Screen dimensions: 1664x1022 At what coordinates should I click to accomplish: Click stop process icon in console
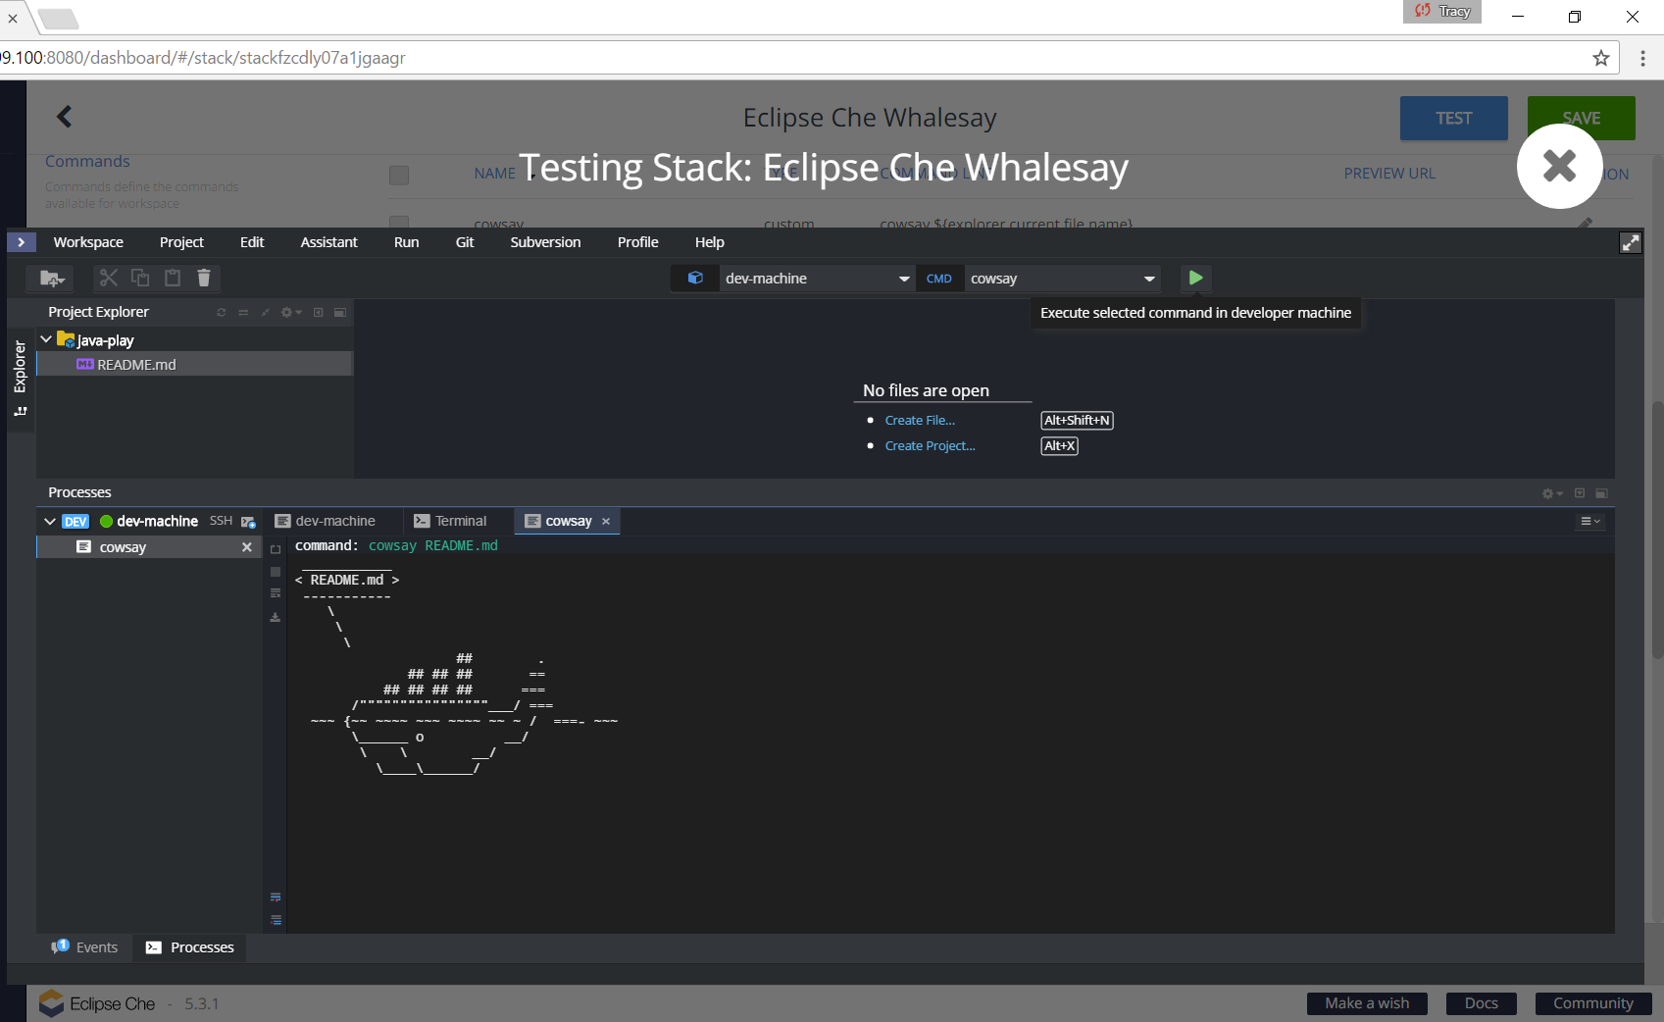point(276,572)
